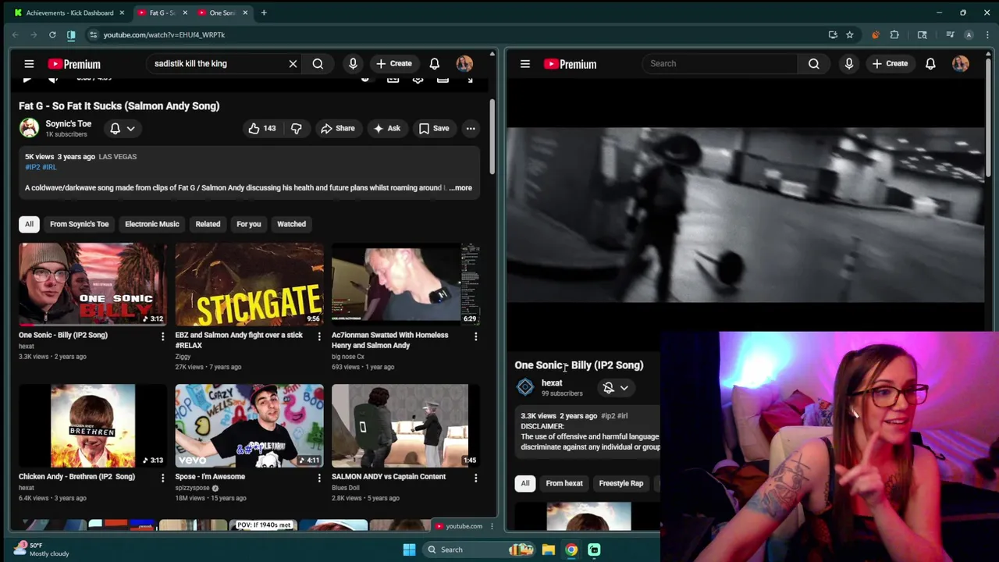This screenshot has height=562, width=999.
Task: Open account avatar menu in left pane
Action: 464,64
